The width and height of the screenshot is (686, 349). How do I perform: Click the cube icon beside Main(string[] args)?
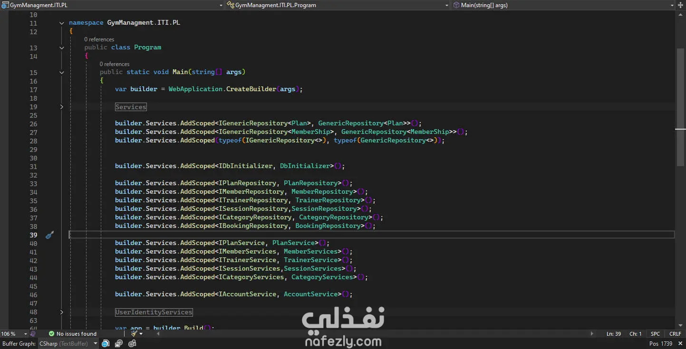(x=456, y=5)
